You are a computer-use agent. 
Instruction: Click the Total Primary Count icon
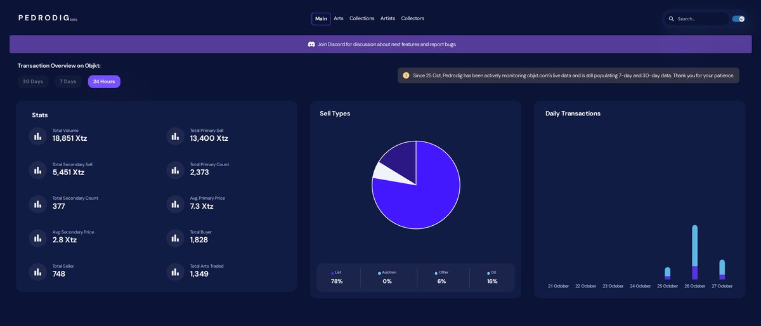(176, 170)
